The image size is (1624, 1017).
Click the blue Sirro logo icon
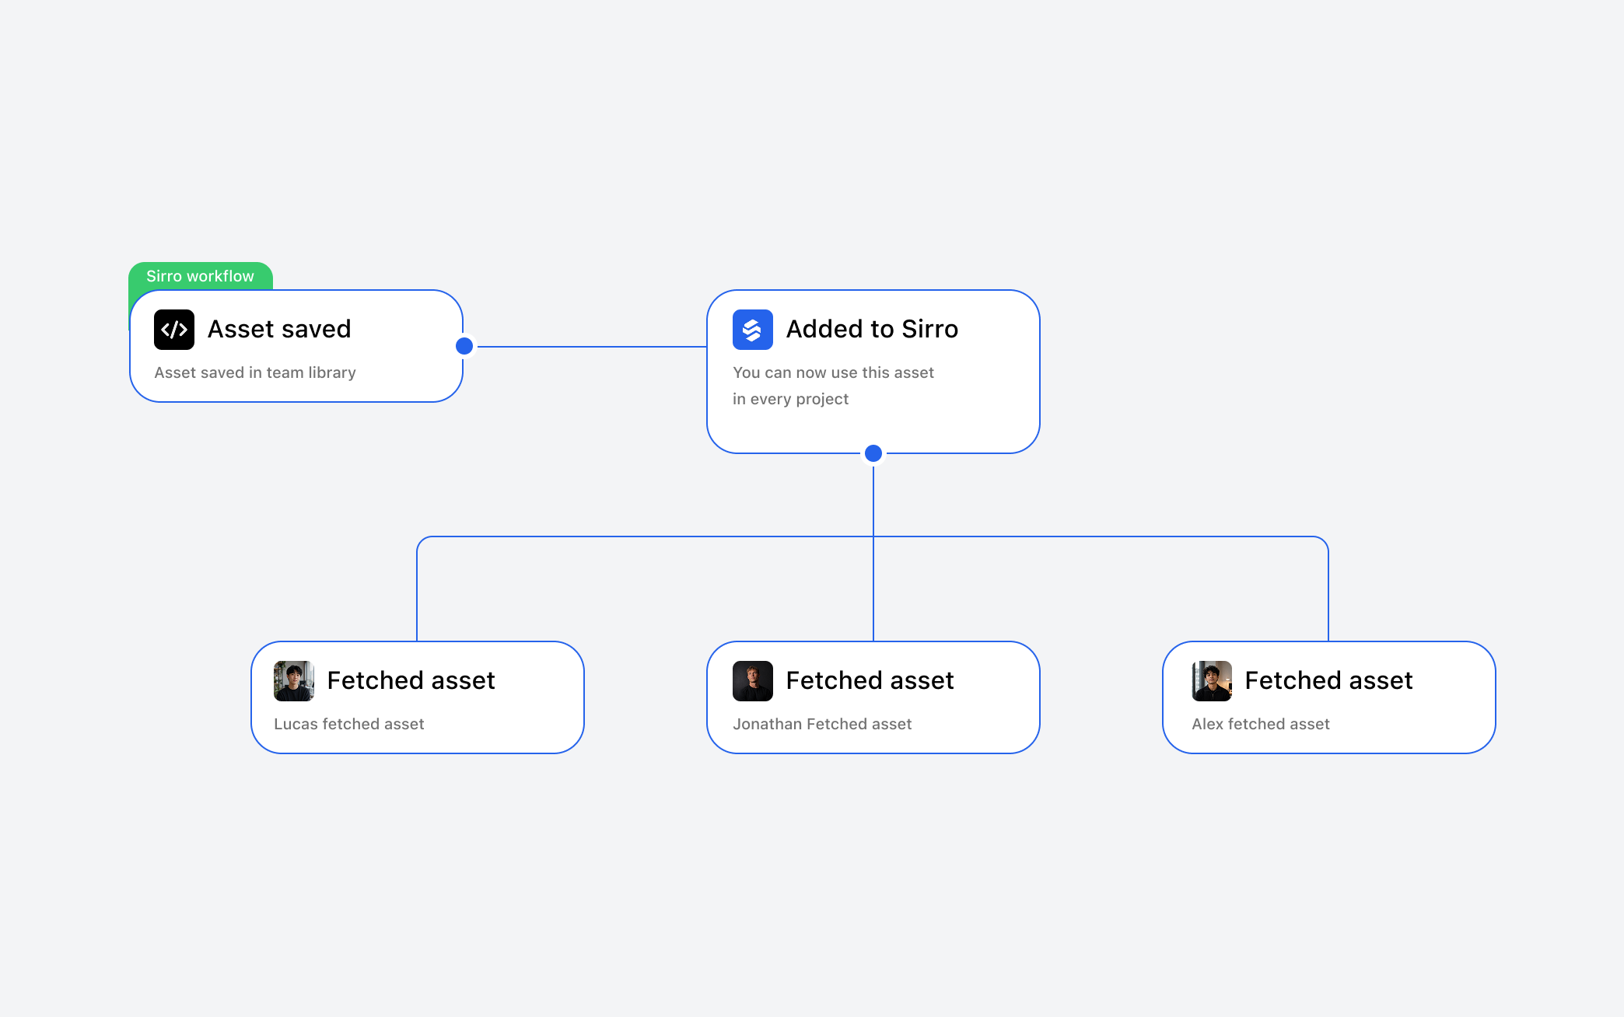(x=753, y=330)
